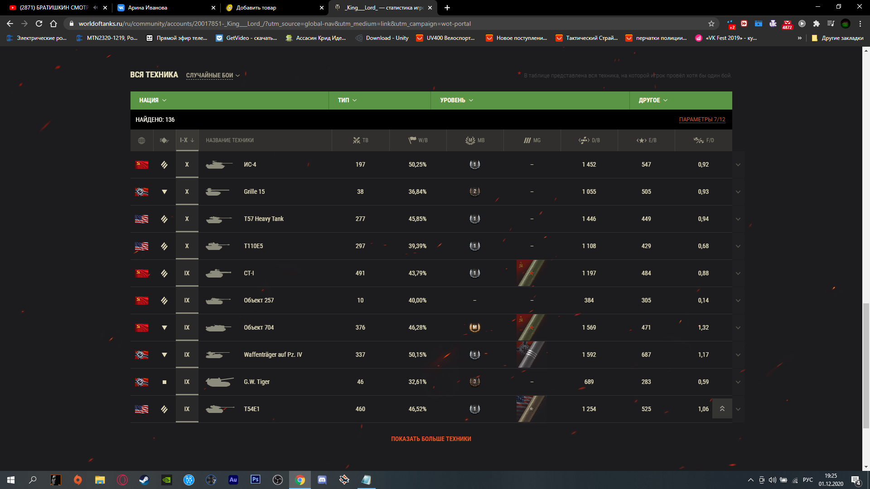
Task: Sort by ТВ battles column
Action: point(361,140)
